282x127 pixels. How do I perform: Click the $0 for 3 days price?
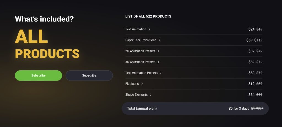click(239, 109)
